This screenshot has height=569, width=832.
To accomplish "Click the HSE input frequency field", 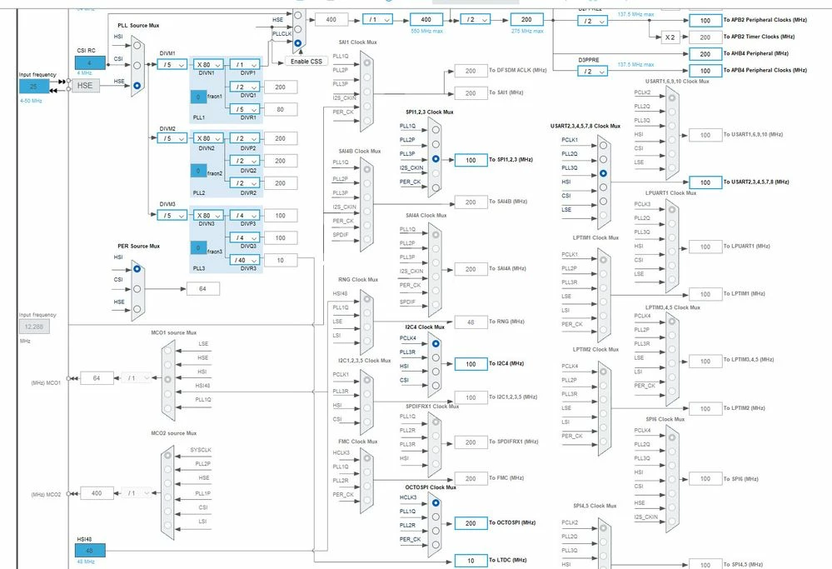I will click(34, 87).
